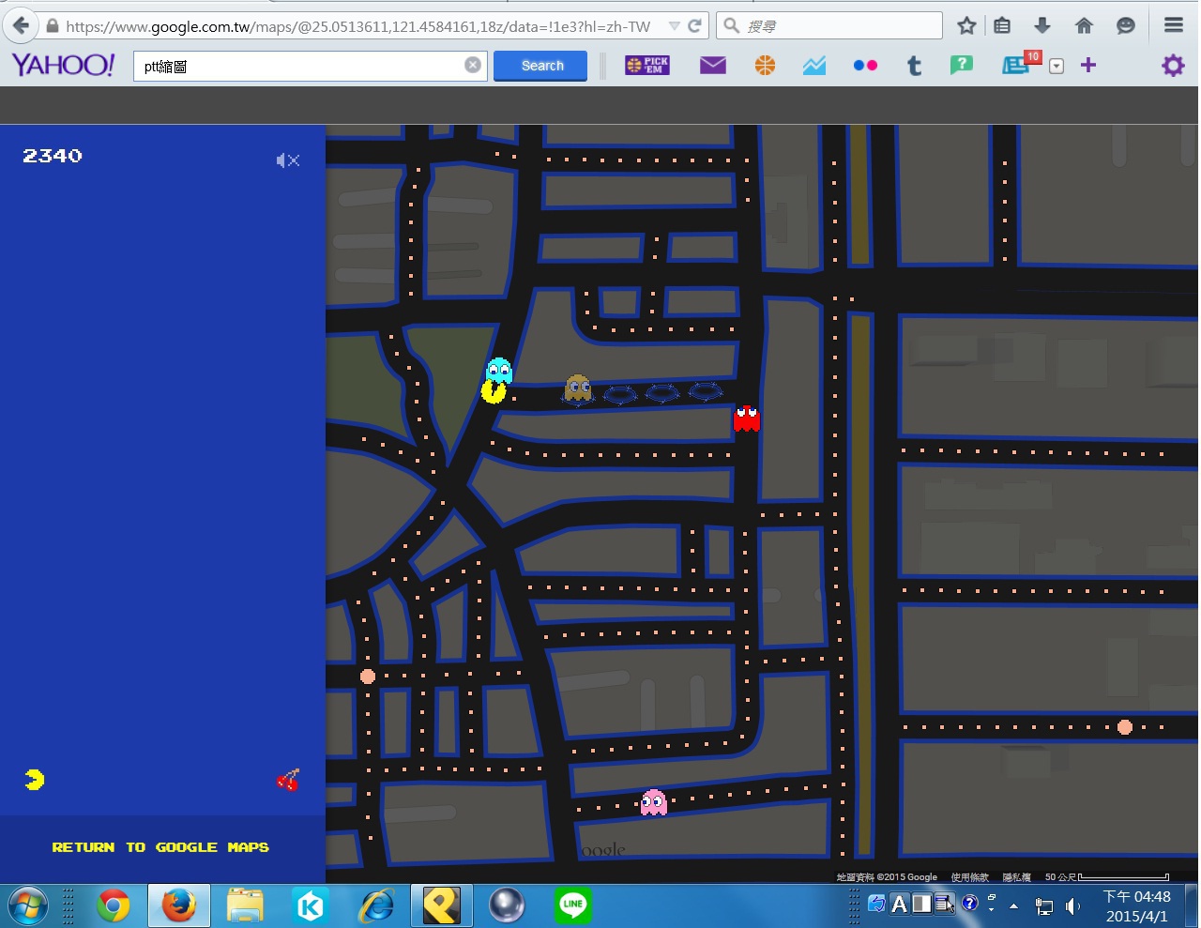Open the map terms of use link
Viewport: 1201px width, 928px height.
point(969,877)
